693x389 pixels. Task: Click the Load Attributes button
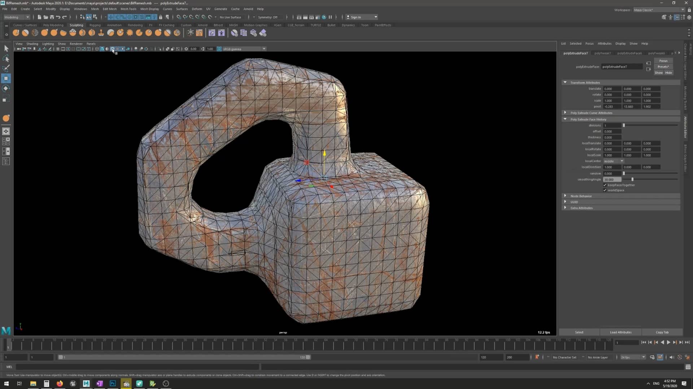point(620,332)
